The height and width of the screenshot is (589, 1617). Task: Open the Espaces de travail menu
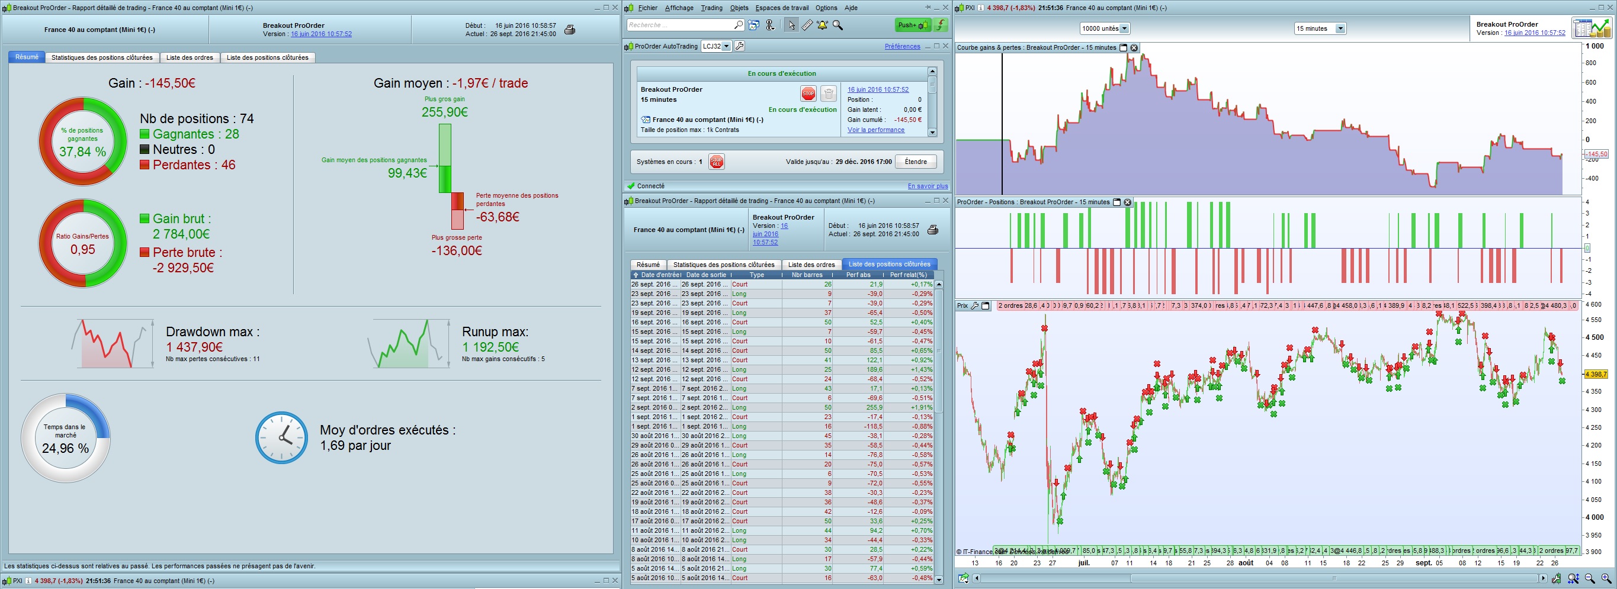pyautogui.click(x=781, y=8)
